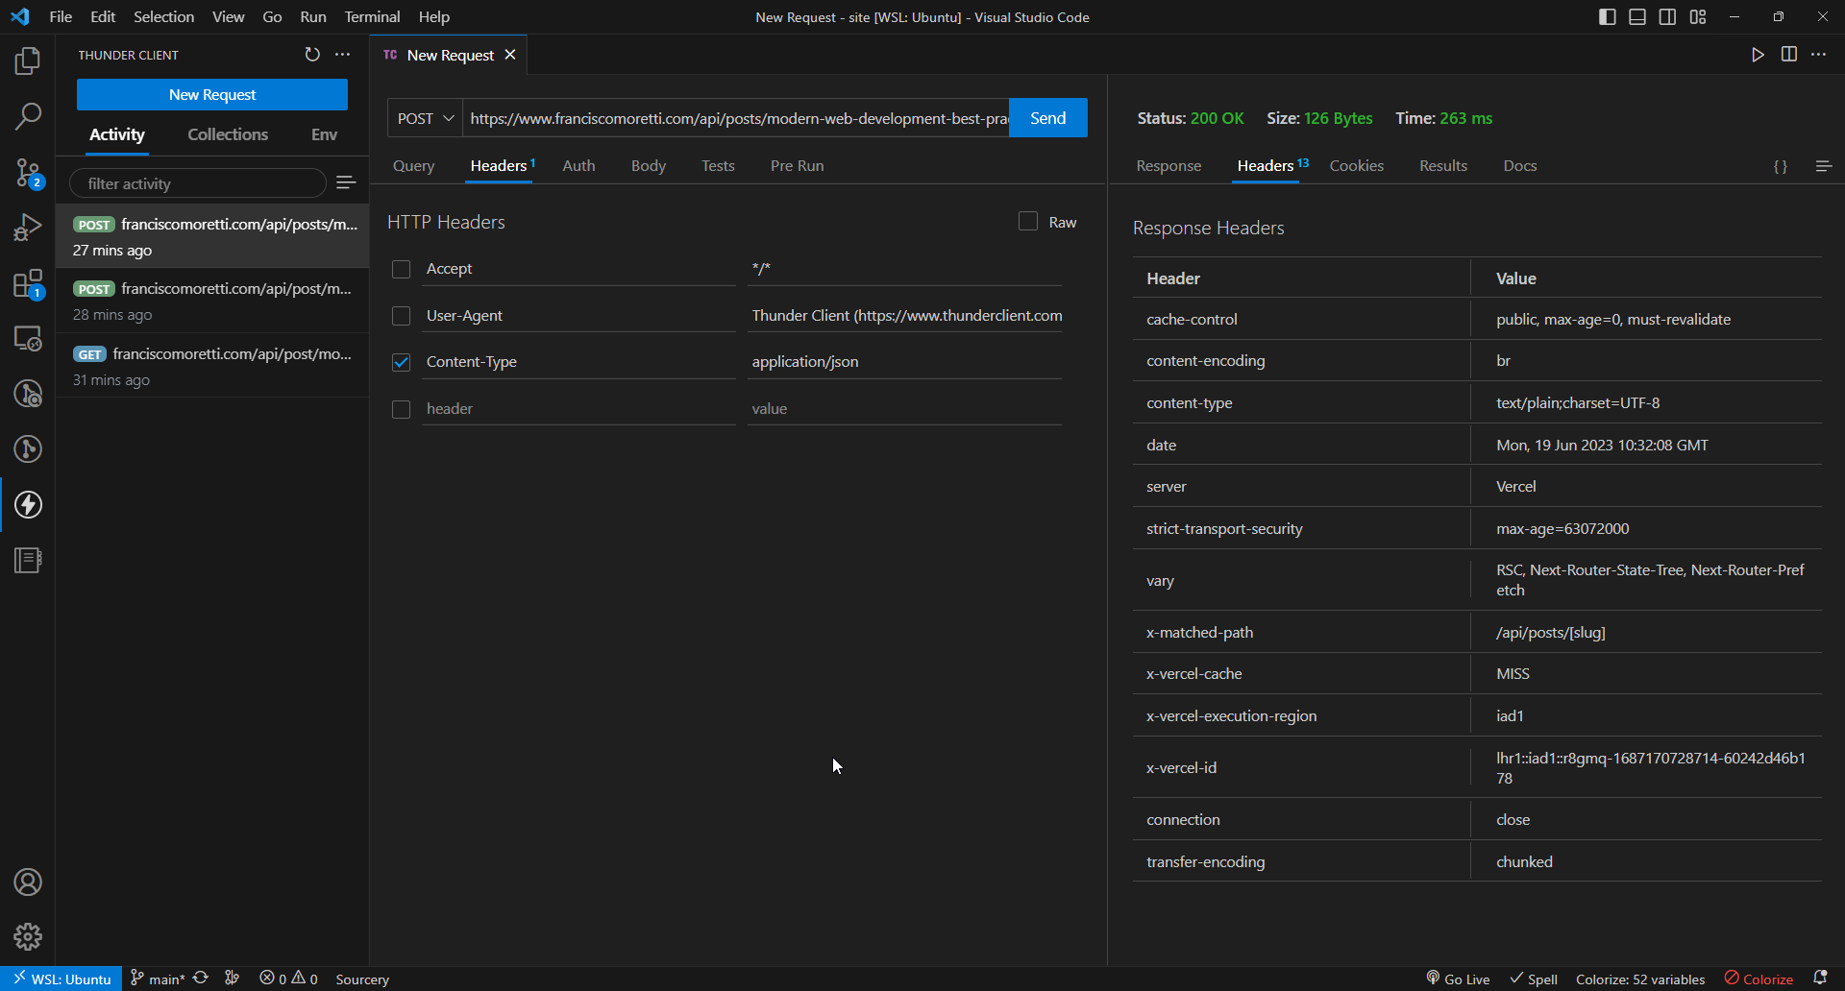Switch to the Collections tab

[x=227, y=134]
